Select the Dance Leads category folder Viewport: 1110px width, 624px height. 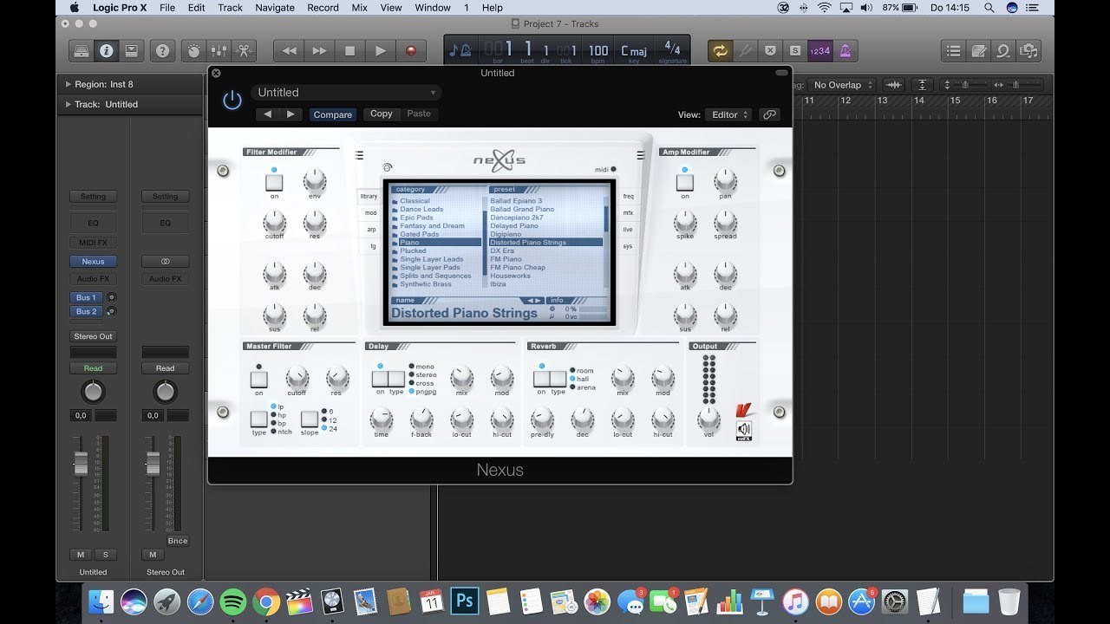[x=421, y=209]
